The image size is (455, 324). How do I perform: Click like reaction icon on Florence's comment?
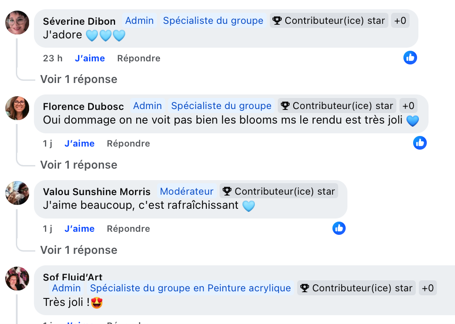(420, 143)
